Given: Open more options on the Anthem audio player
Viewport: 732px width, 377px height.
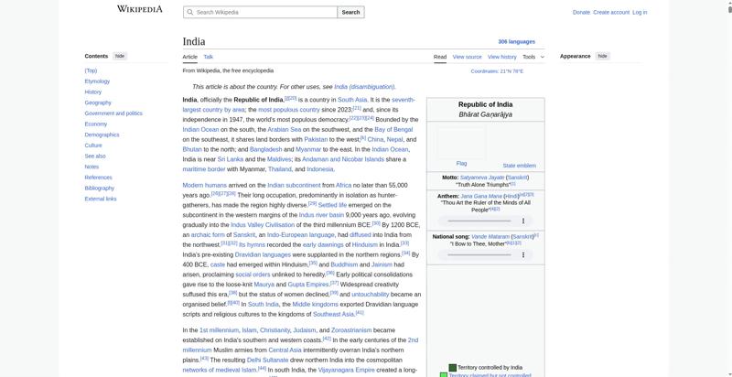Looking at the screenshot, I should [523, 221].
